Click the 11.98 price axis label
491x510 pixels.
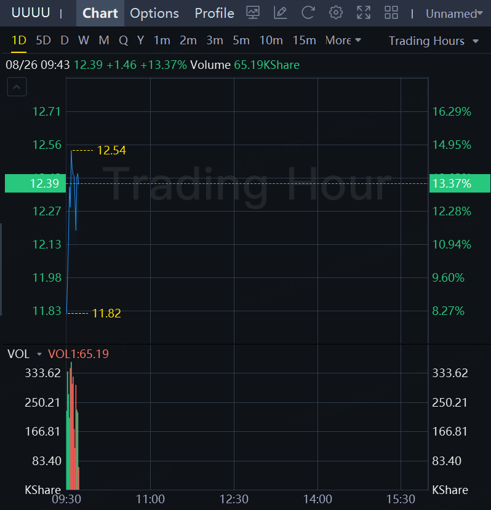click(47, 278)
